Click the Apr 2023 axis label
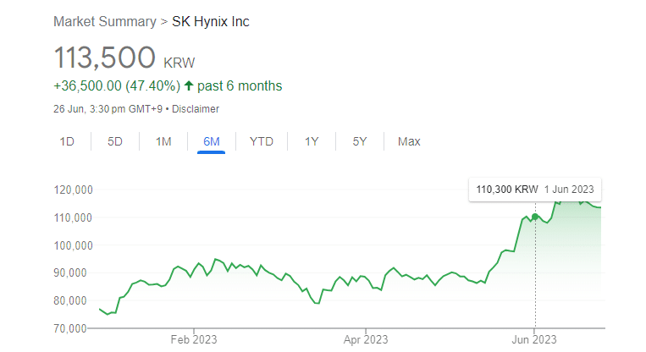 [x=366, y=339]
